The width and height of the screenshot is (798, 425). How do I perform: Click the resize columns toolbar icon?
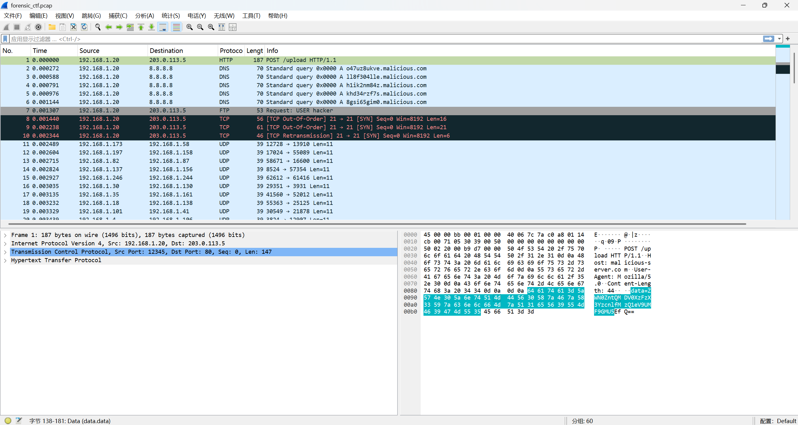pos(222,27)
